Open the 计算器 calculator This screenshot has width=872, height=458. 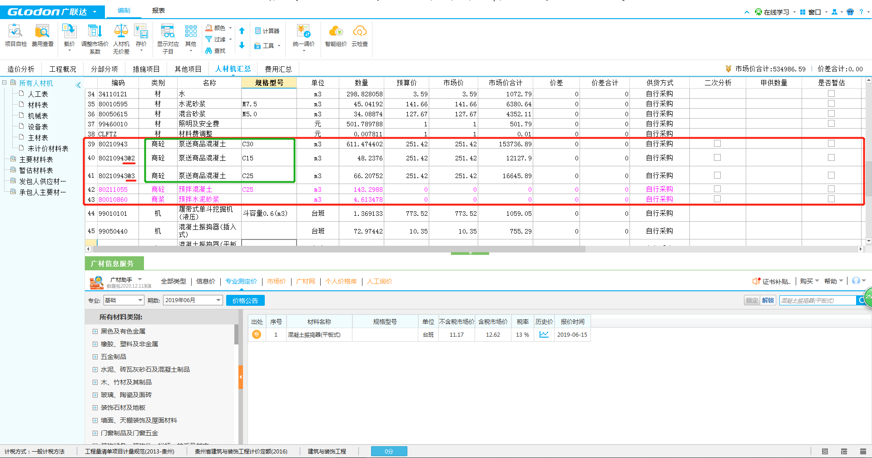click(x=267, y=31)
